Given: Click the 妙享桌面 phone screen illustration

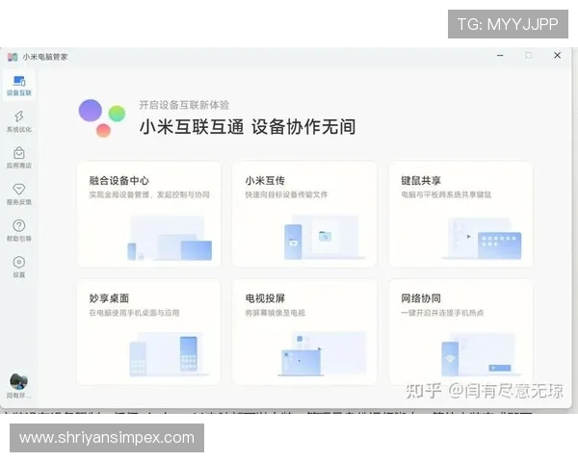Looking at the screenshot, I should pos(170,354).
